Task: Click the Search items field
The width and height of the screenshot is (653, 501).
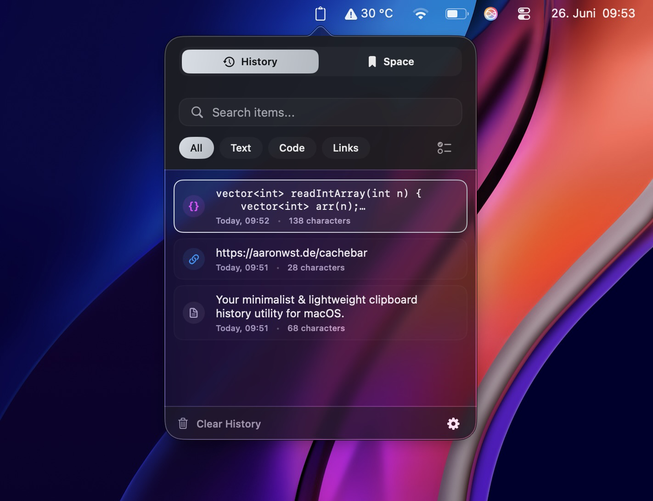Action: tap(321, 112)
